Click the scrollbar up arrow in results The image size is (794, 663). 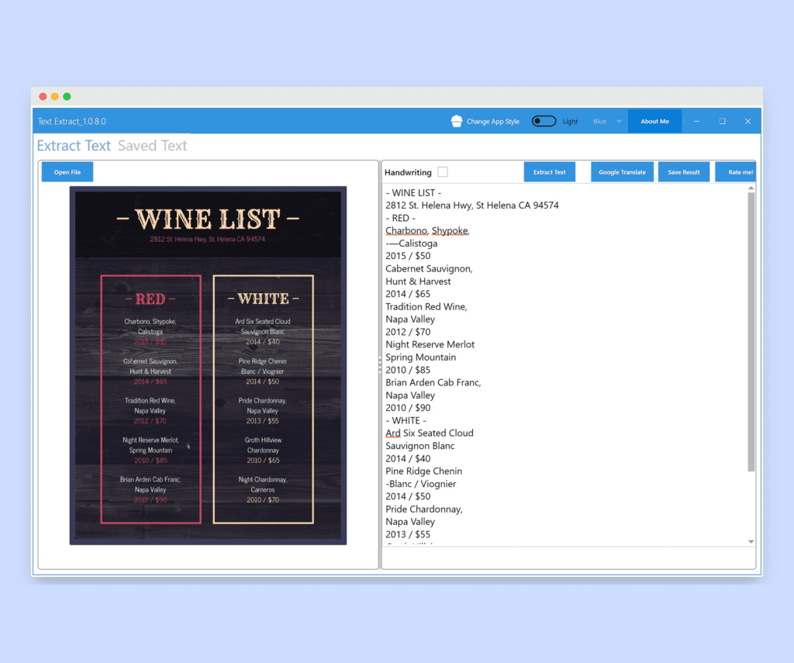pos(751,188)
